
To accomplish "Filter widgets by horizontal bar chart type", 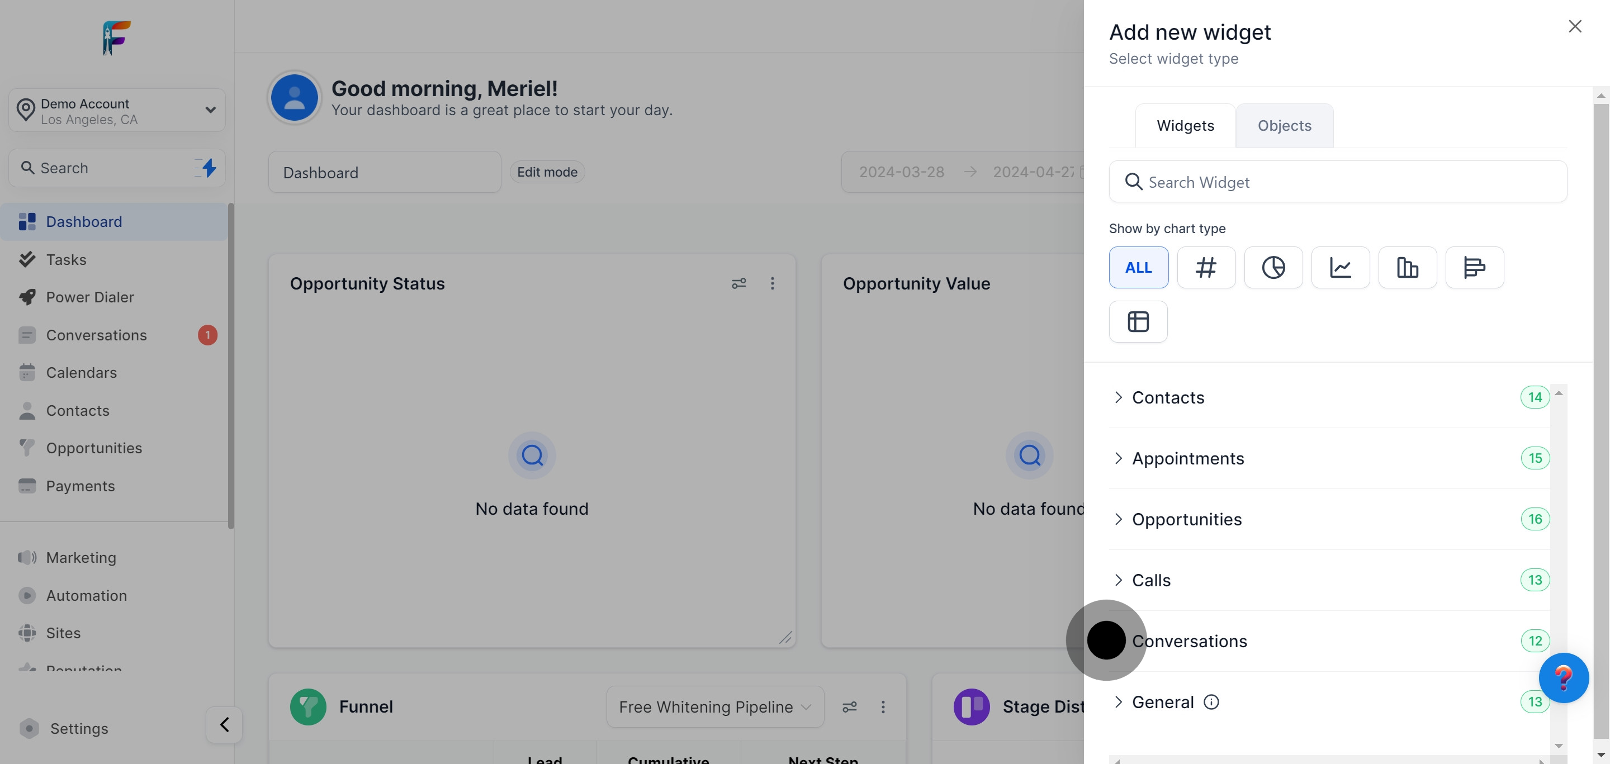I will pos(1474,267).
